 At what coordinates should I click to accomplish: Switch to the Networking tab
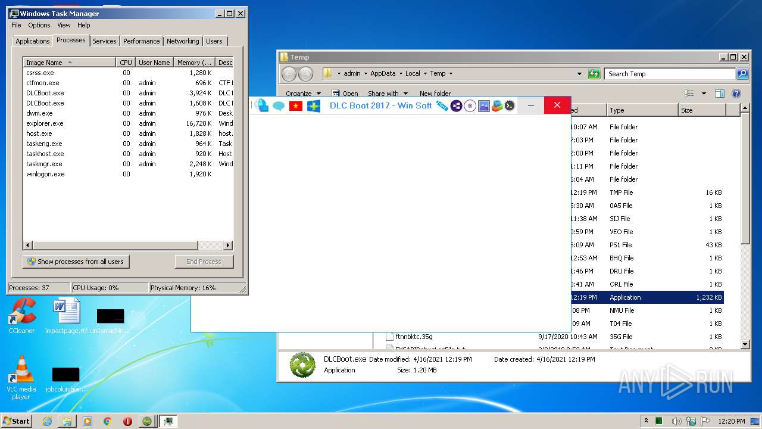(183, 41)
